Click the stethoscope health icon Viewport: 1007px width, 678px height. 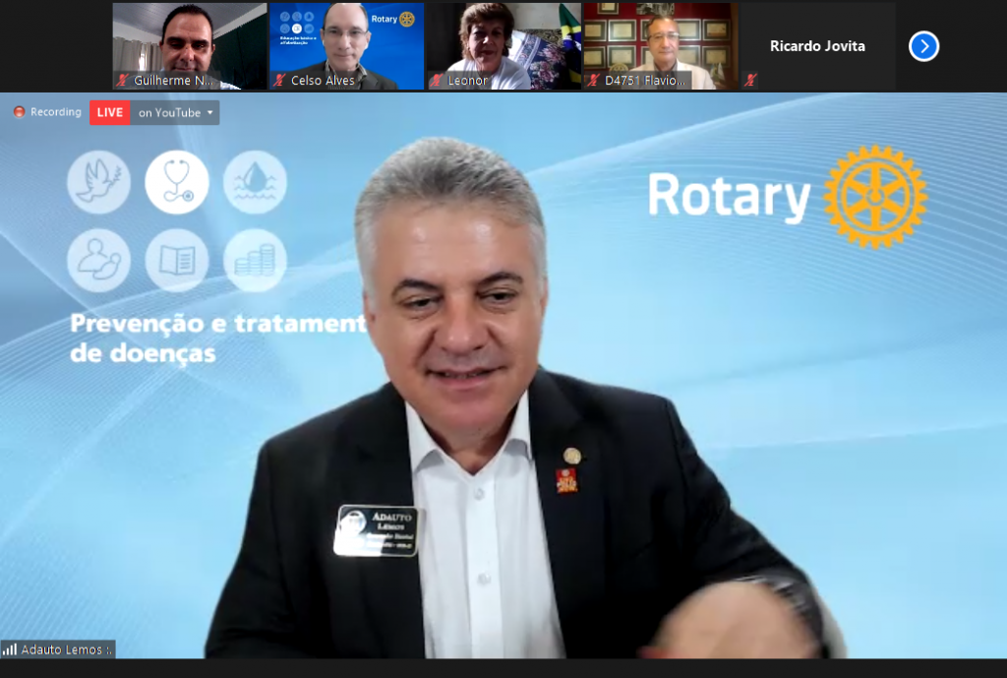coord(177,182)
